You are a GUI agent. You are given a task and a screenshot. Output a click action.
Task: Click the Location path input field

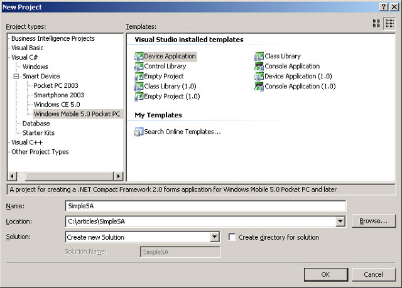point(201,221)
